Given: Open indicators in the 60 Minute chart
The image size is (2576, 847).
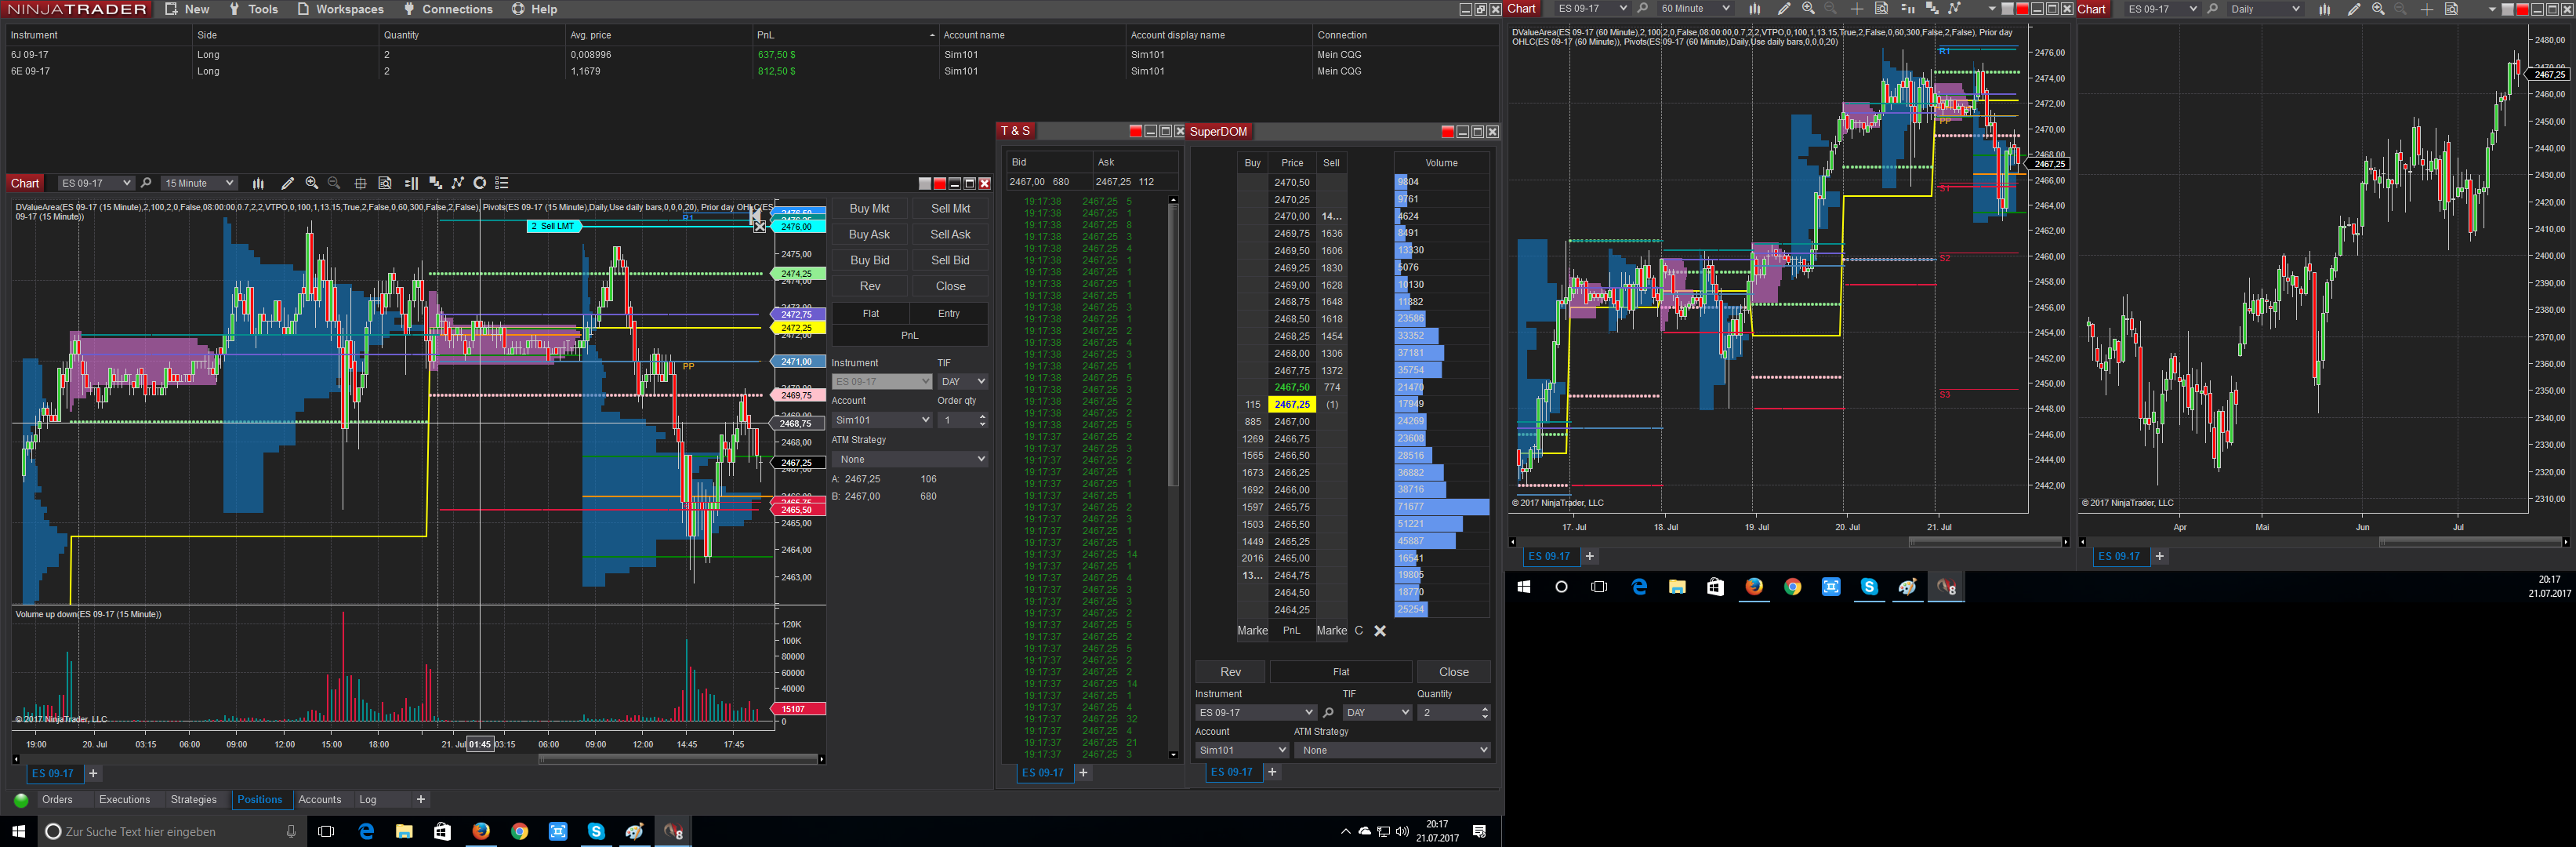Looking at the screenshot, I should tap(1932, 9).
